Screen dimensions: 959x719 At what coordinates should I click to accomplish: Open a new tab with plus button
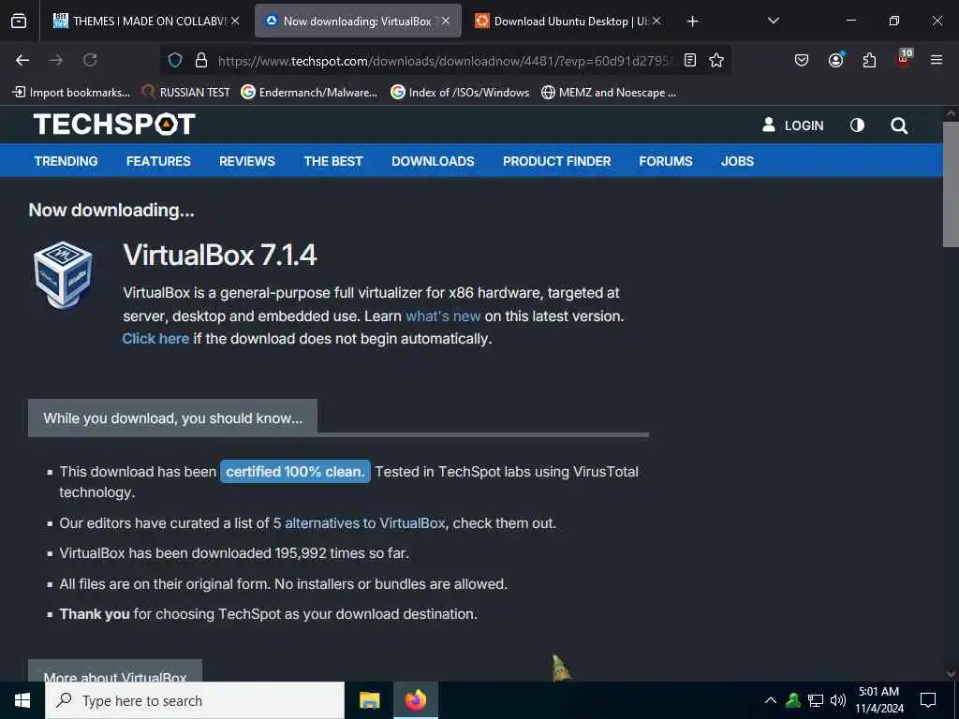[692, 22]
